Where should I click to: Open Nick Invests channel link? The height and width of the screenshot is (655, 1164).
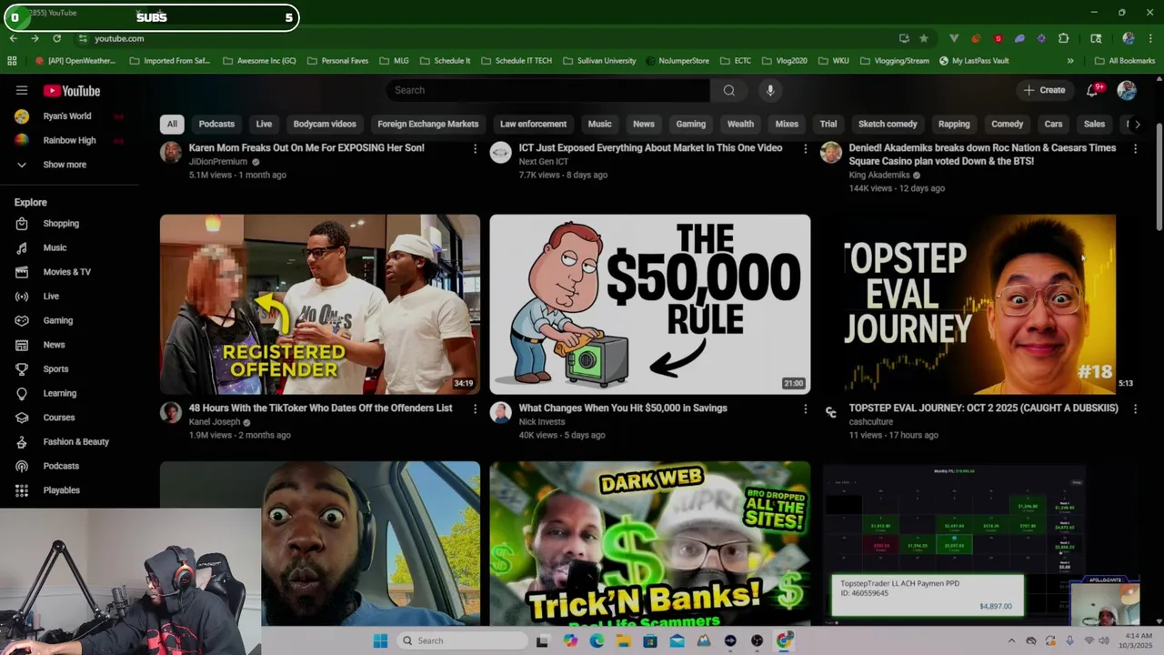coord(543,422)
